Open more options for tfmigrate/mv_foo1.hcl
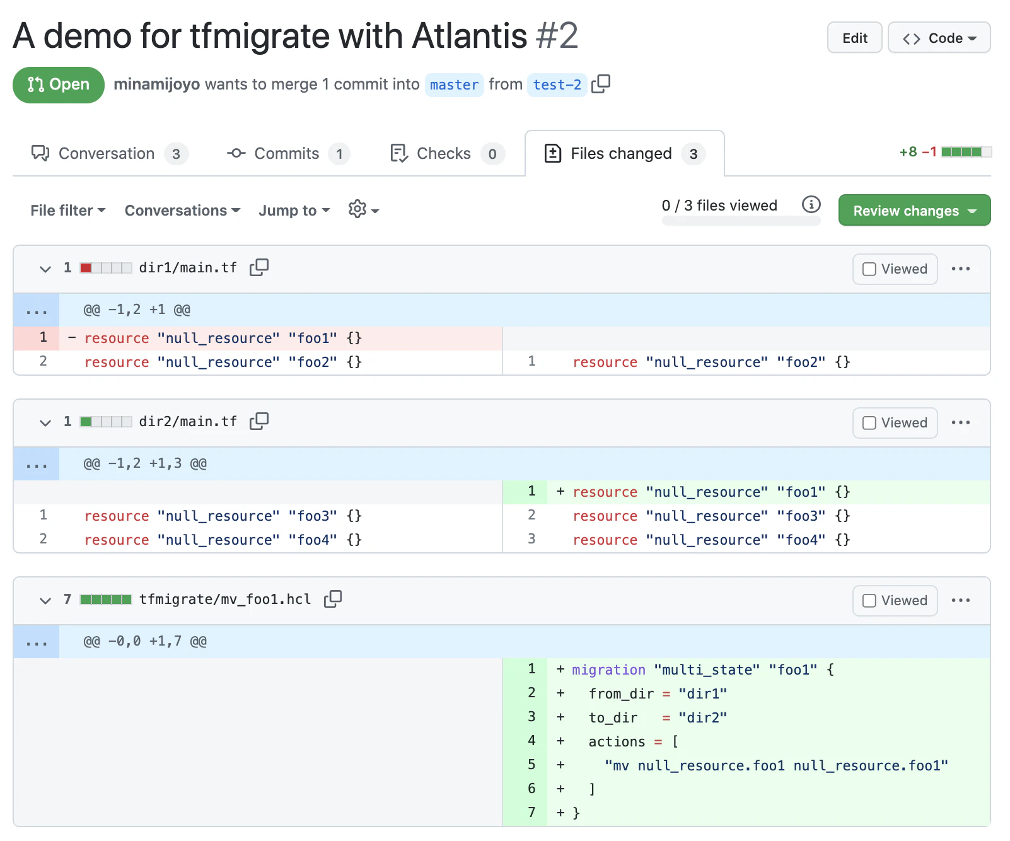This screenshot has width=1010, height=841. coord(961,601)
